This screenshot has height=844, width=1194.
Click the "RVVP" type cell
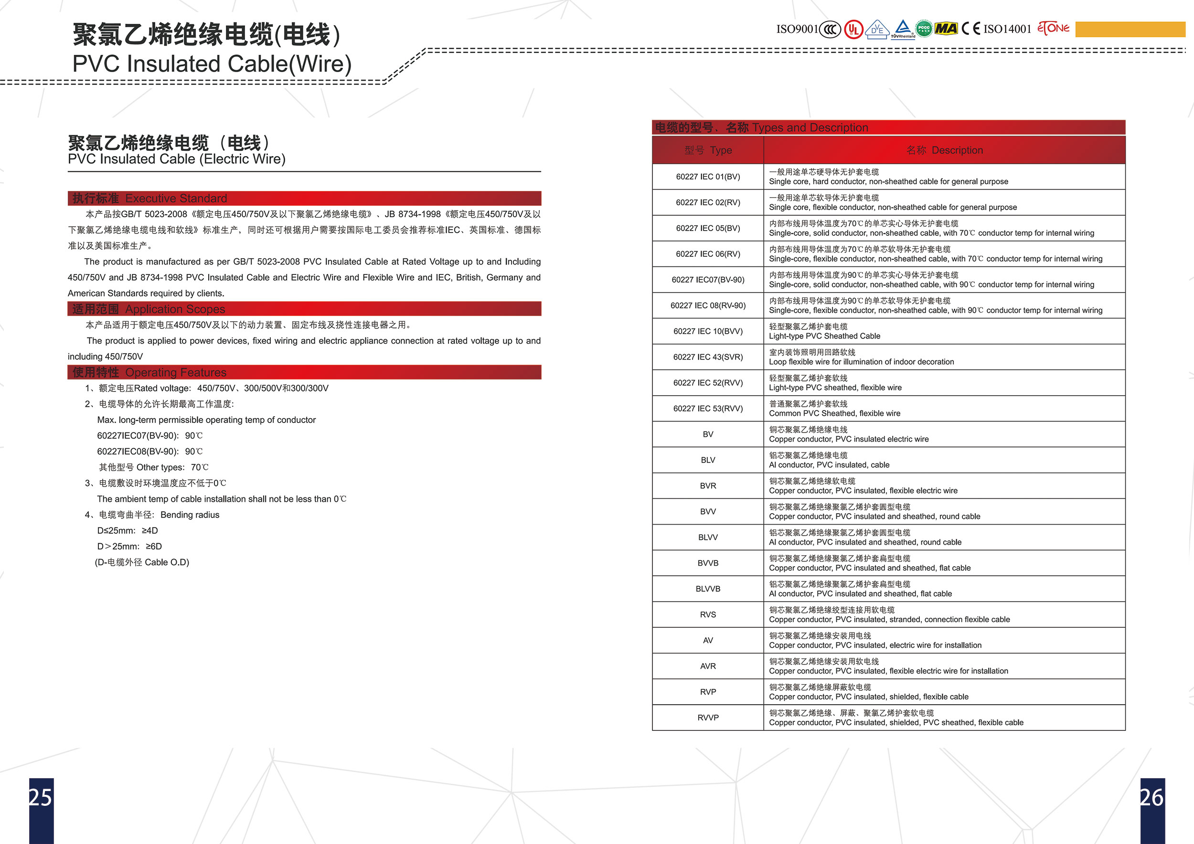(708, 717)
